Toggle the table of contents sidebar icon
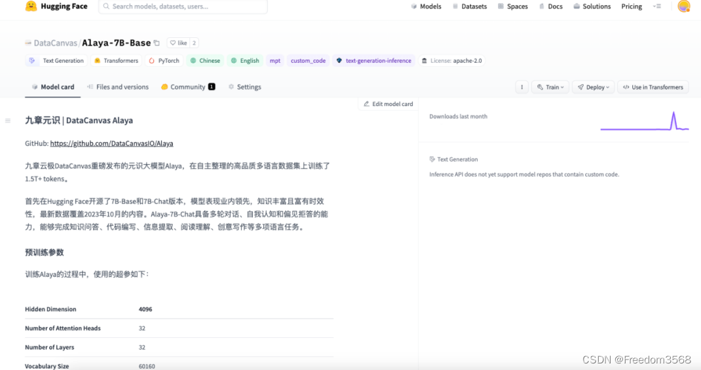Viewport: 701px width, 370px height. pos(8,120)
